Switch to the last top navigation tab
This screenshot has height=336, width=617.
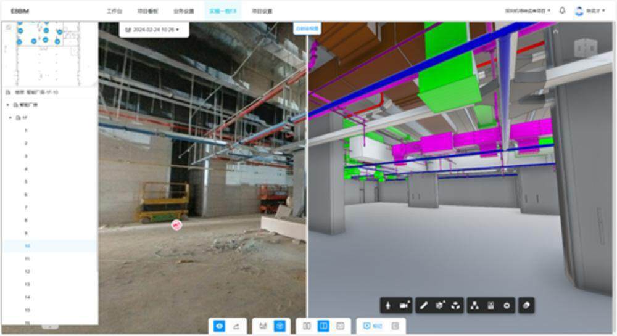coord(262,11)
